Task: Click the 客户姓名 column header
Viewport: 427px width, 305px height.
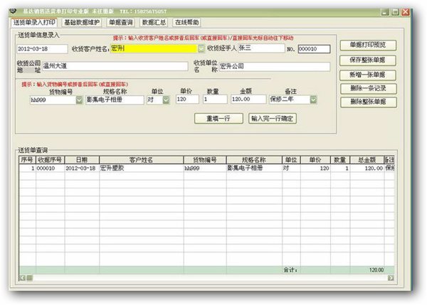Action: tap(142, 160)
